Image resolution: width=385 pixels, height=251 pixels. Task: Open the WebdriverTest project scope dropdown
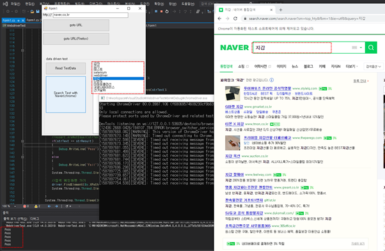tap(22, 26)
